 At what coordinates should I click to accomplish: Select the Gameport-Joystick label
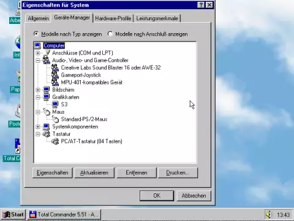[81, 75]
